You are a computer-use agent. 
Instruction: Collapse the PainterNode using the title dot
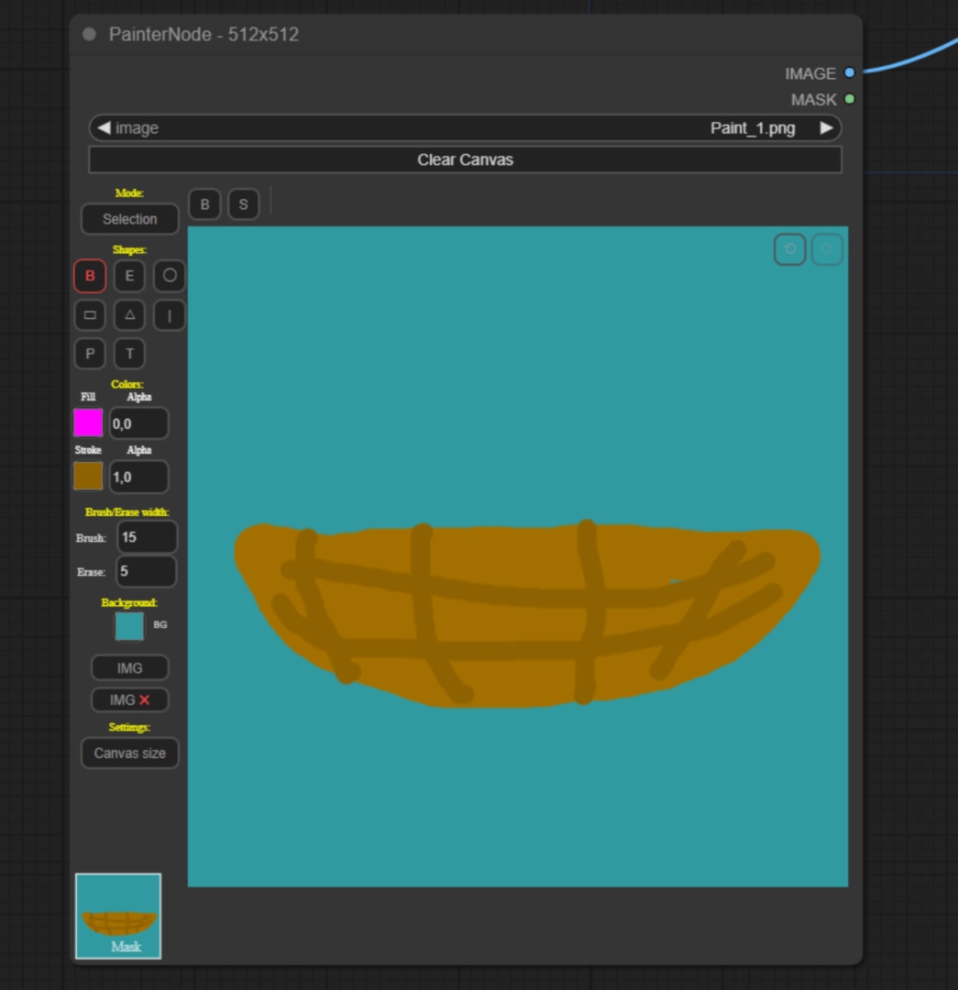coord(89,35)
